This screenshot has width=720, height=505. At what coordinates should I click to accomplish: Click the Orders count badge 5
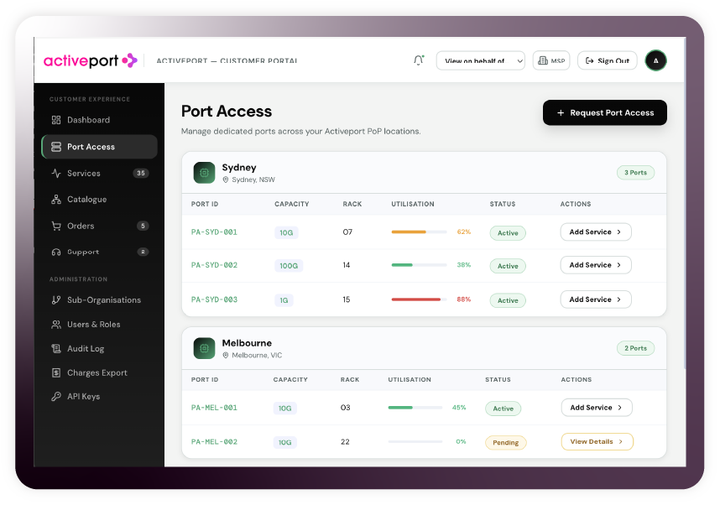click(x=143, y=226)
